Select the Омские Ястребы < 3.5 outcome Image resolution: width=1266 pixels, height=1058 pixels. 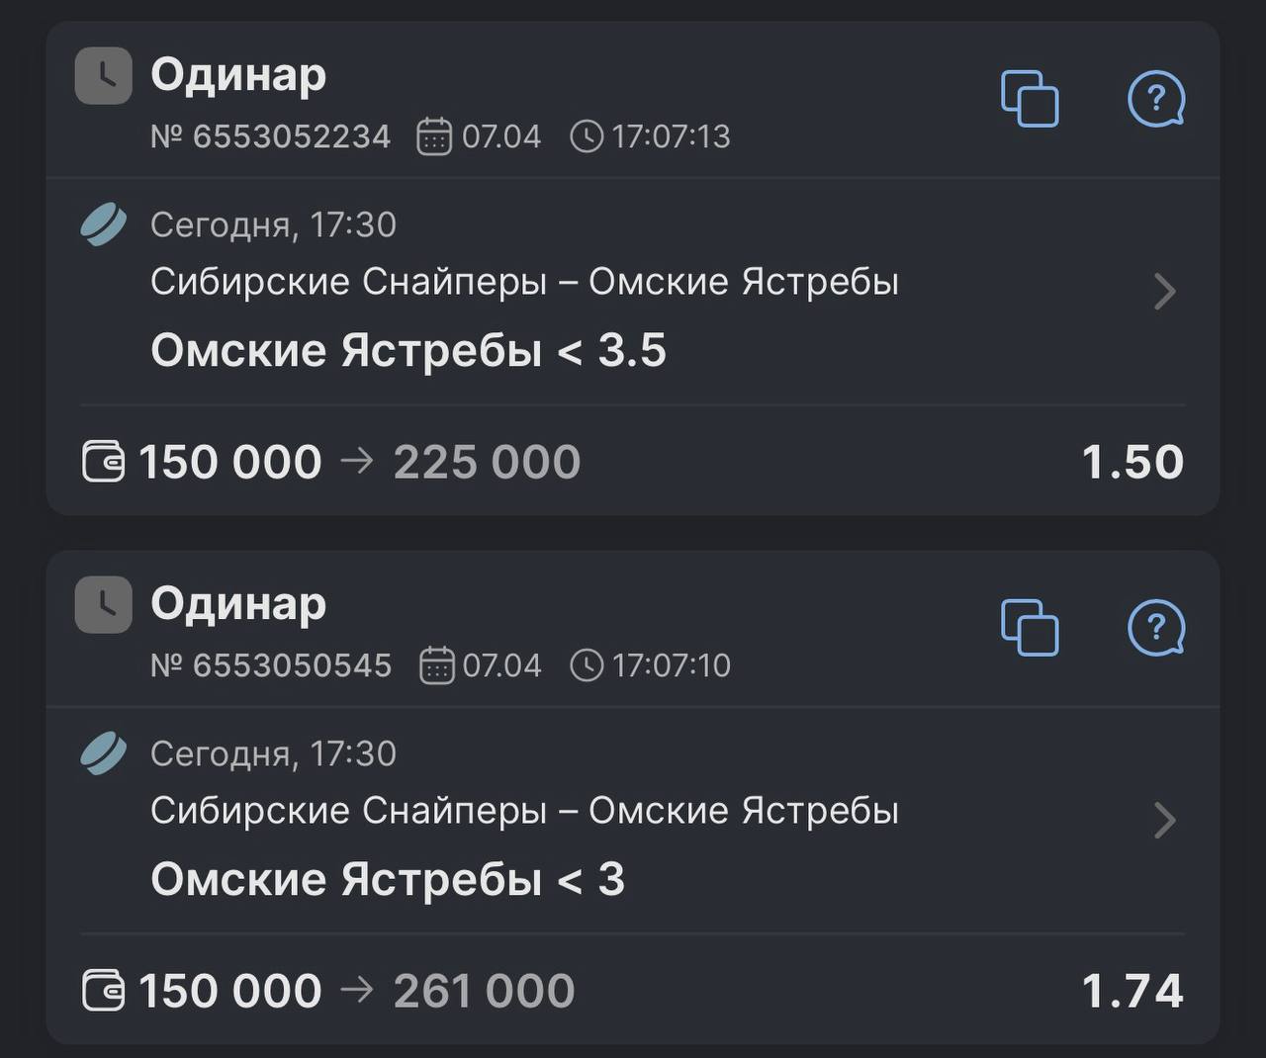point(407,350)
